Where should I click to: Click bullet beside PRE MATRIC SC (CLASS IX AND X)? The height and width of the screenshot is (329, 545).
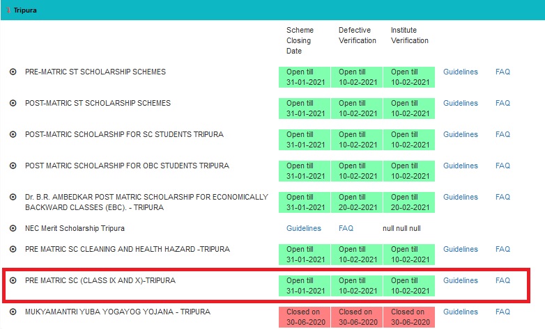click(13, 281)
